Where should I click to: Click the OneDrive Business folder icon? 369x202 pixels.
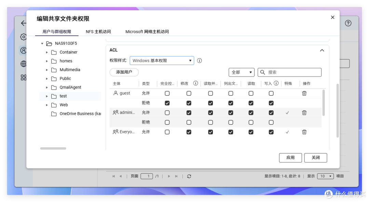(x=54, y=114)
